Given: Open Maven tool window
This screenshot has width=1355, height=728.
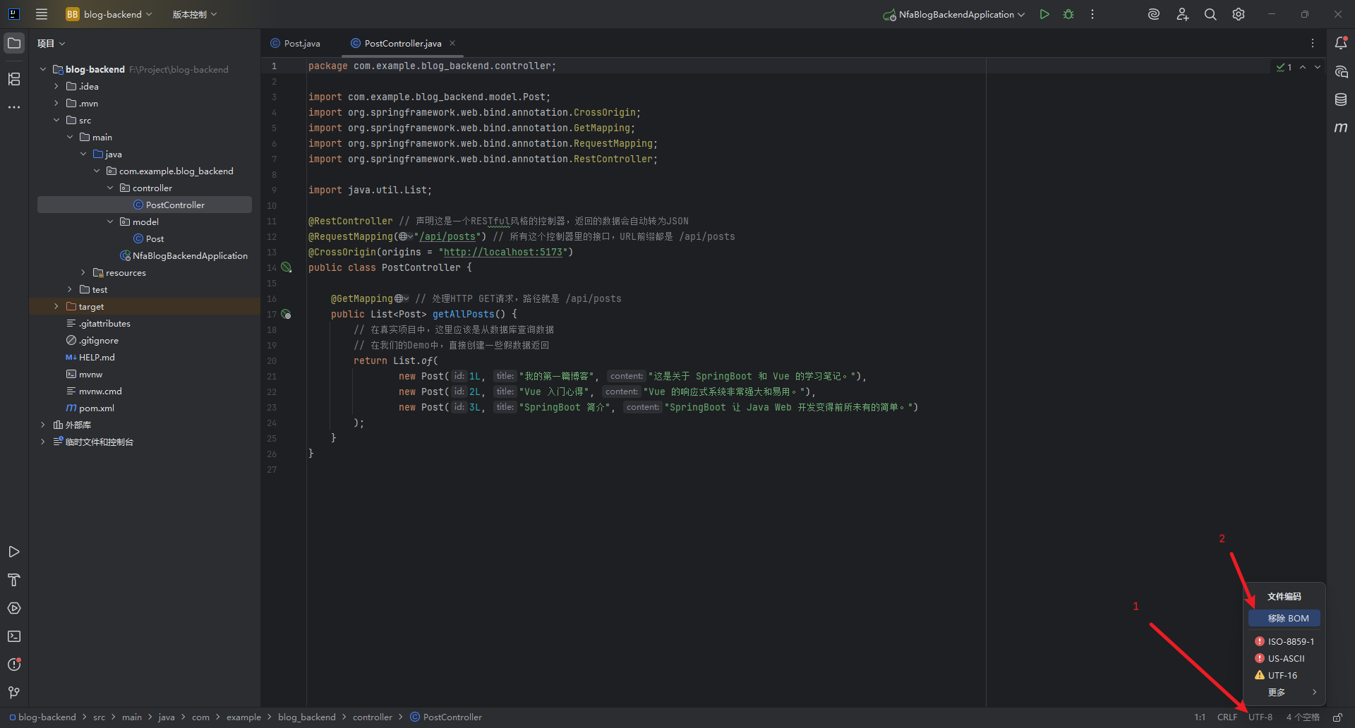Looking at the screenshot, I should (x=1341, y=128).
